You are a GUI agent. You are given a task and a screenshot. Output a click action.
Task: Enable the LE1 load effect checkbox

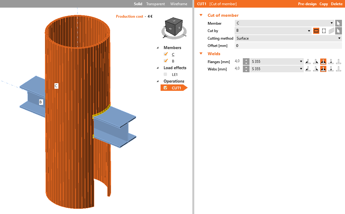(x=165, y=74)
